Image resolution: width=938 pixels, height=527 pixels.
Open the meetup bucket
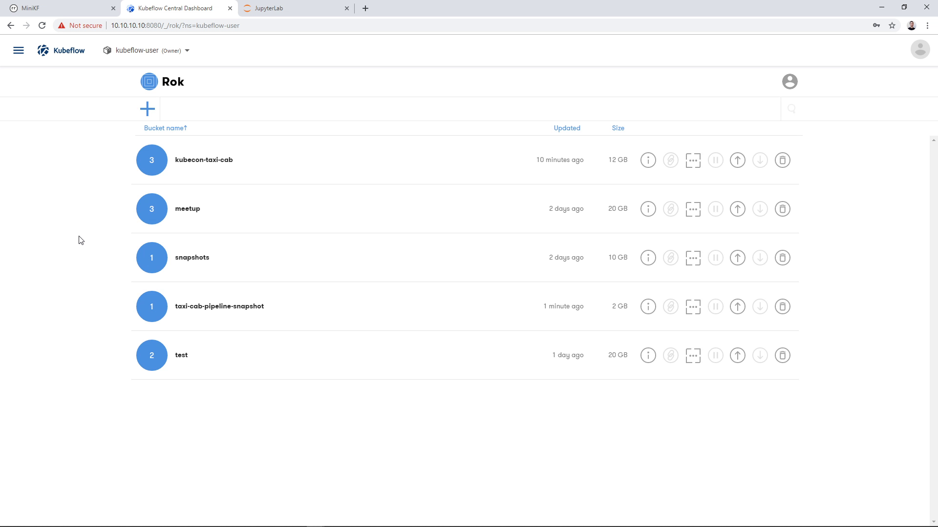click(188, 208)
